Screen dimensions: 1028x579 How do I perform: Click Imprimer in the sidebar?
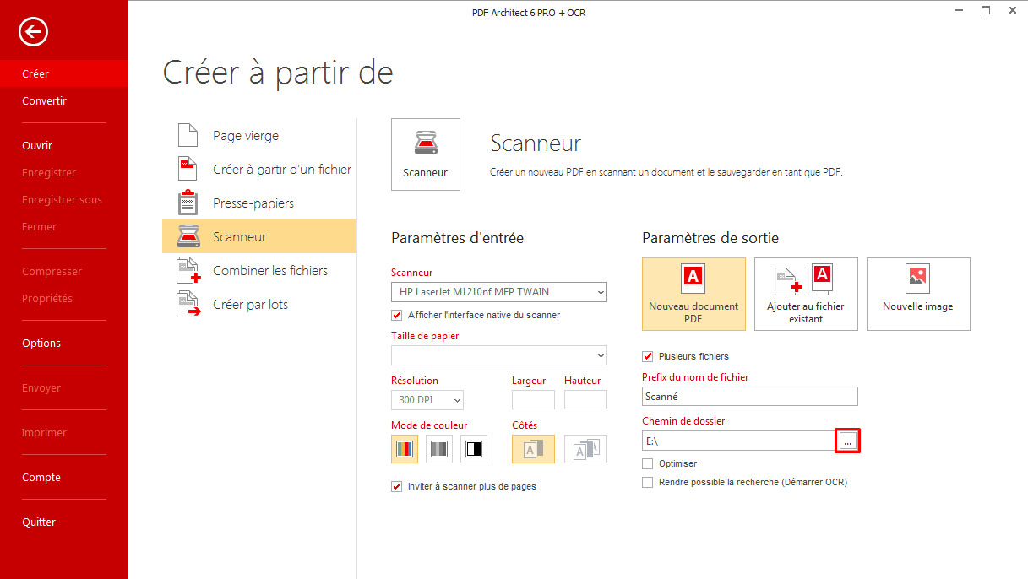pyautogui.click(x=44, y=432)
